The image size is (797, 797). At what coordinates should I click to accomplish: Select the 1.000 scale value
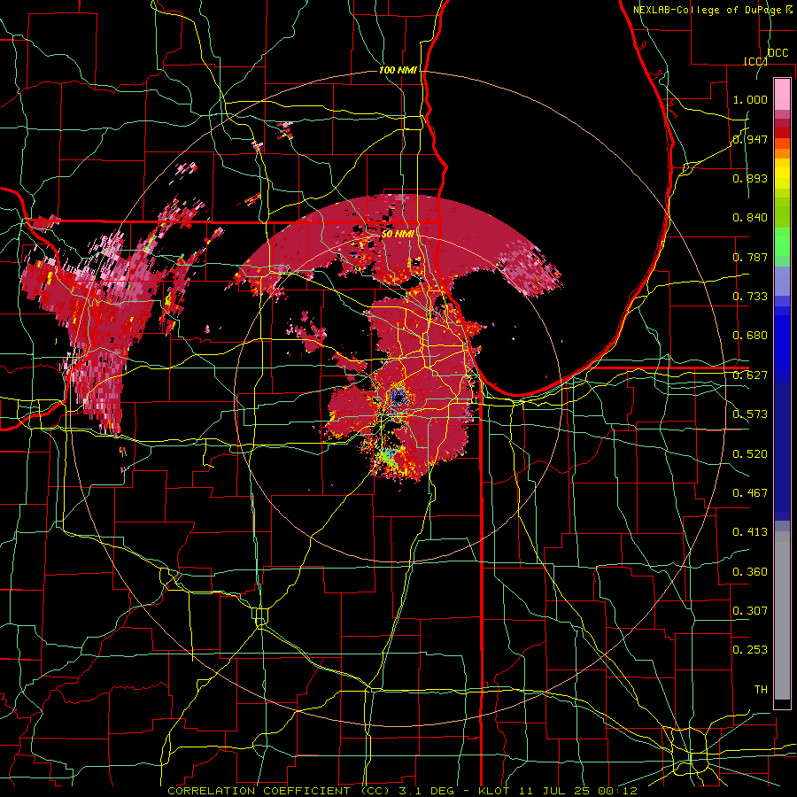point(750,99)
